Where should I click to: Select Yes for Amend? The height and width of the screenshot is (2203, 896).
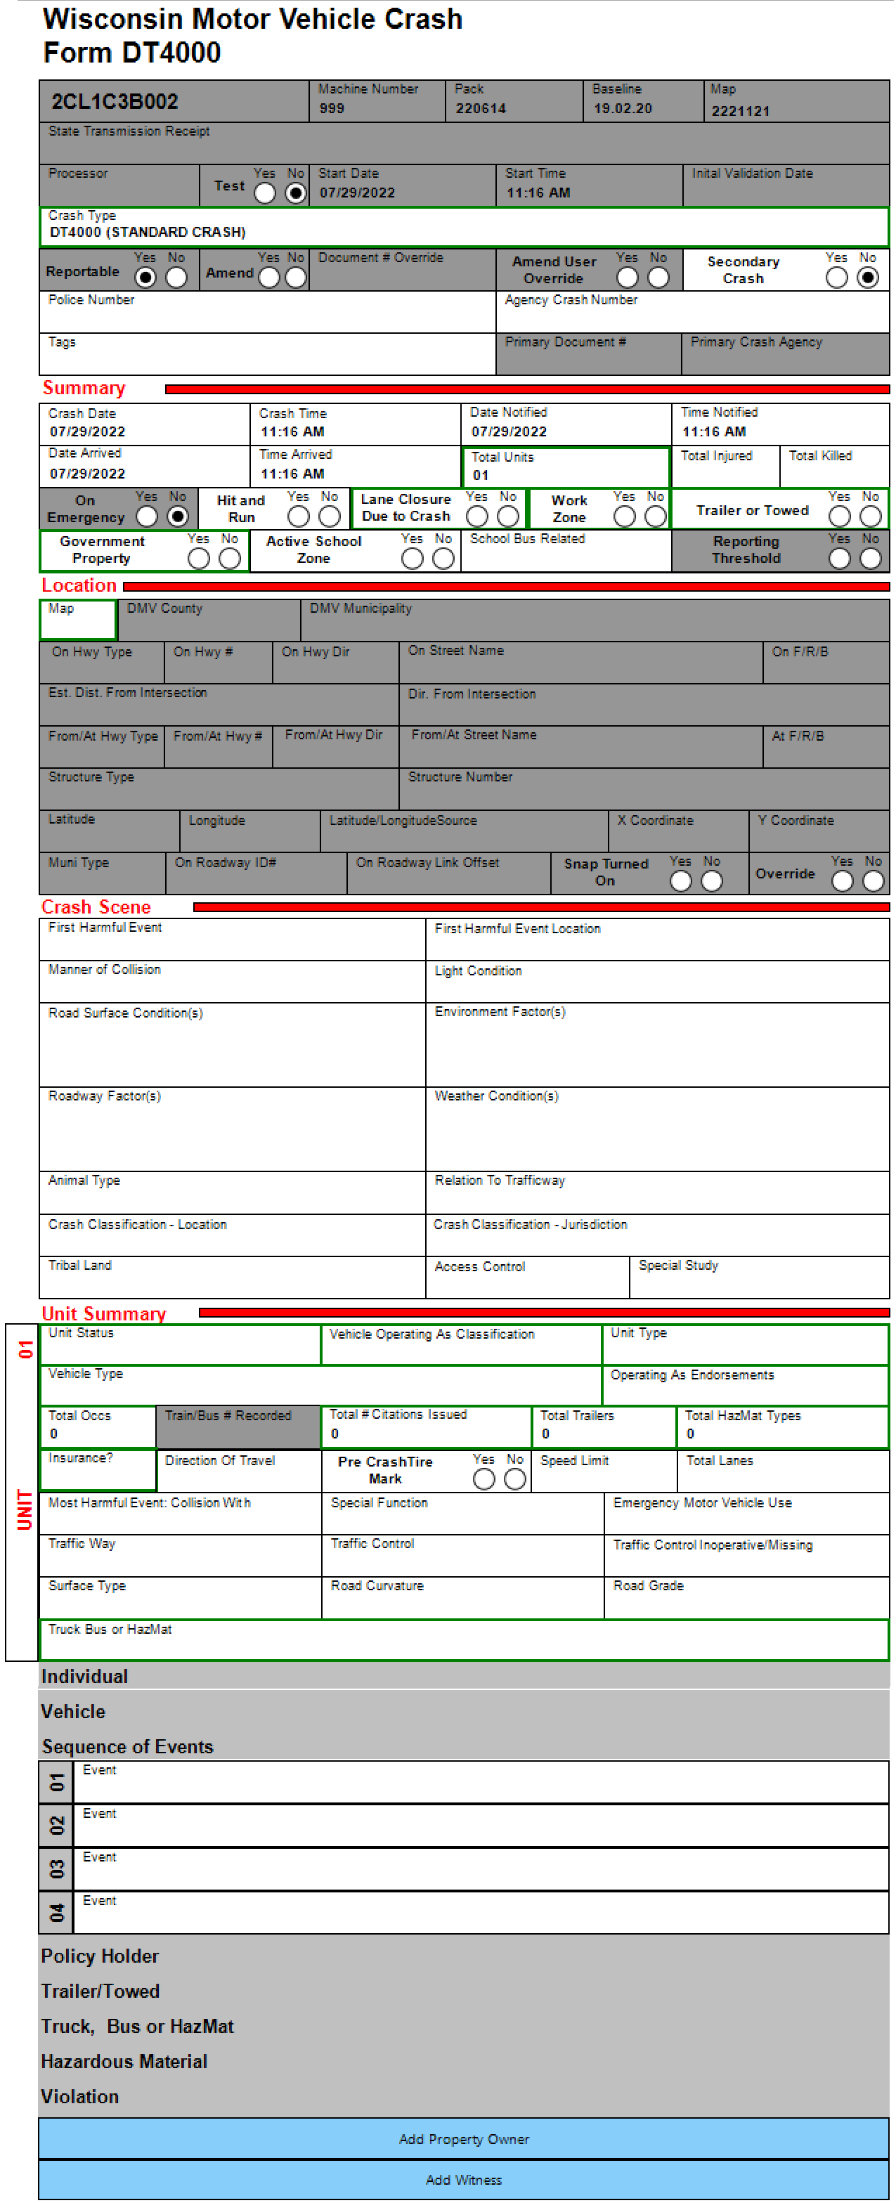tap(269, 278)
